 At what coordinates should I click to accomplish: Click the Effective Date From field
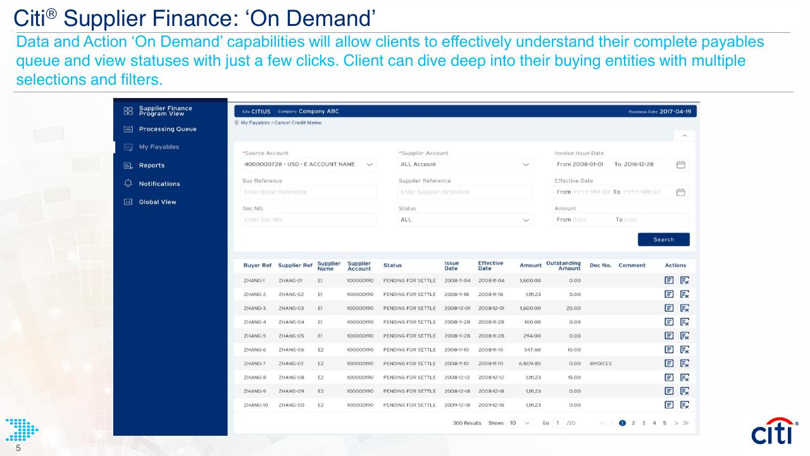click(x=583, y=192)
